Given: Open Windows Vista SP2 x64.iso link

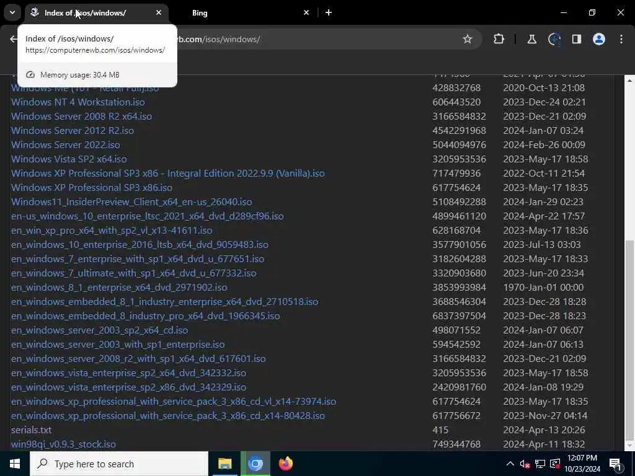Looking at the screenshot, I should 69,159.
